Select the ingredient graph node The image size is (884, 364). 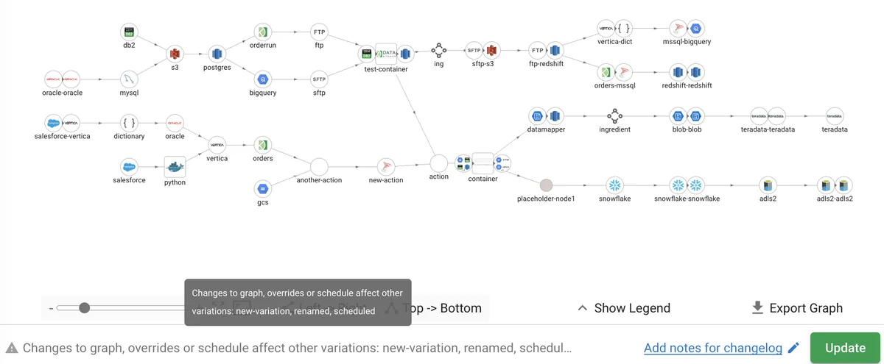point(614,115)
